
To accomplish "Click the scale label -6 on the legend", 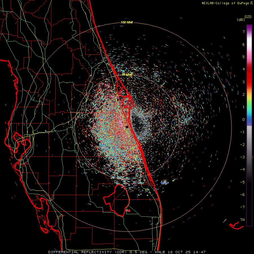I will click(x=242, y=195).
